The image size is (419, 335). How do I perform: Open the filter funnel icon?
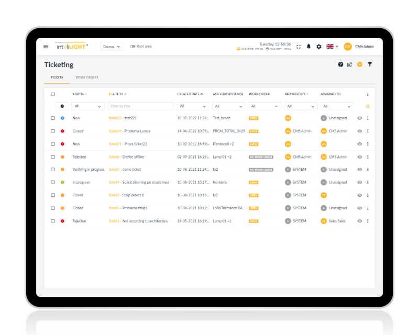pos(370,64)
